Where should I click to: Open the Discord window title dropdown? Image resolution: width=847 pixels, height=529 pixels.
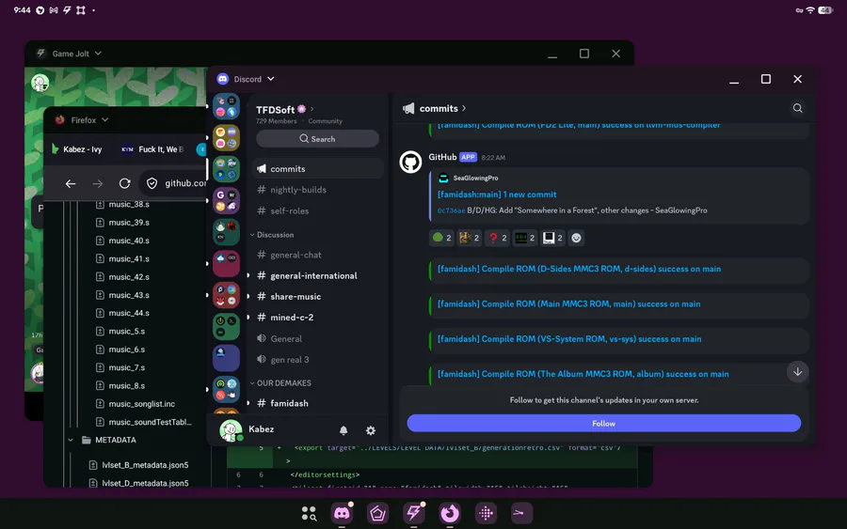pos(271,79)
